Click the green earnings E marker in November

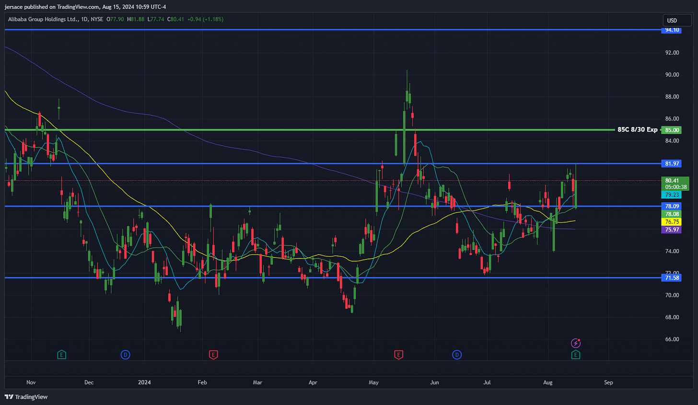[x=61, y=355]
